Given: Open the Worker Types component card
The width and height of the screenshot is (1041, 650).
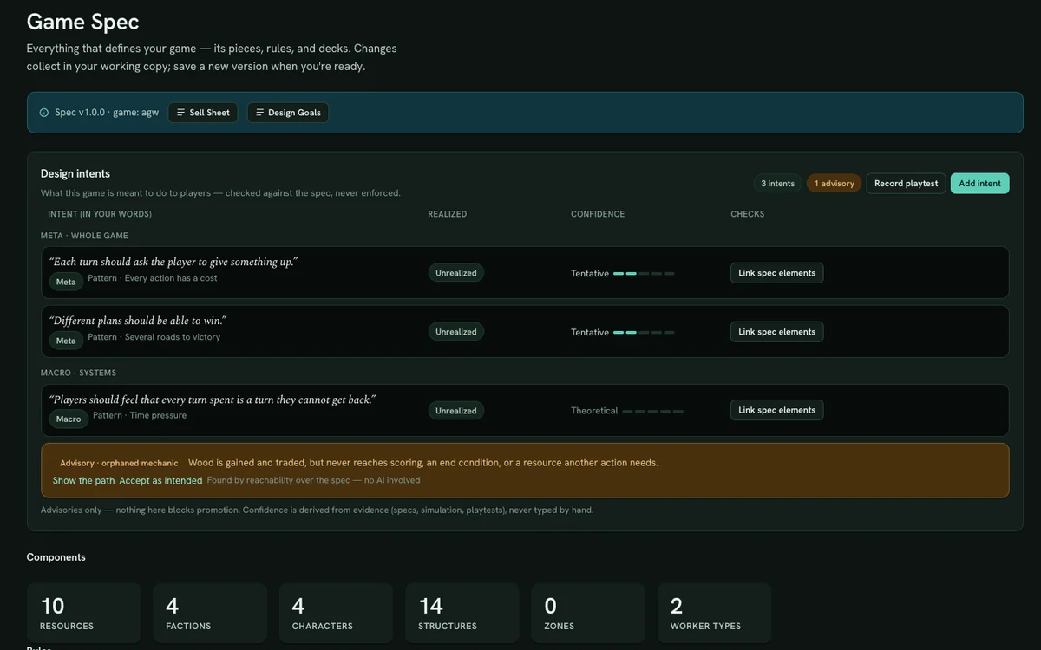Looking at the screenshot, I should (x=715, y=613).
